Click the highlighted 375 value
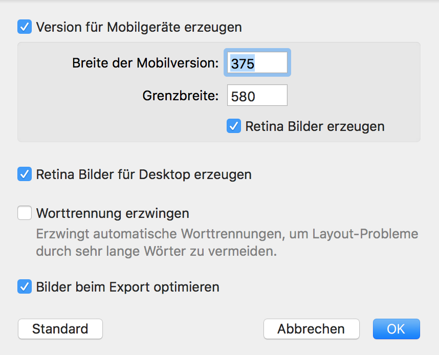Image resolution: width=439 pixels, height=355 pixels. [243, 63]
